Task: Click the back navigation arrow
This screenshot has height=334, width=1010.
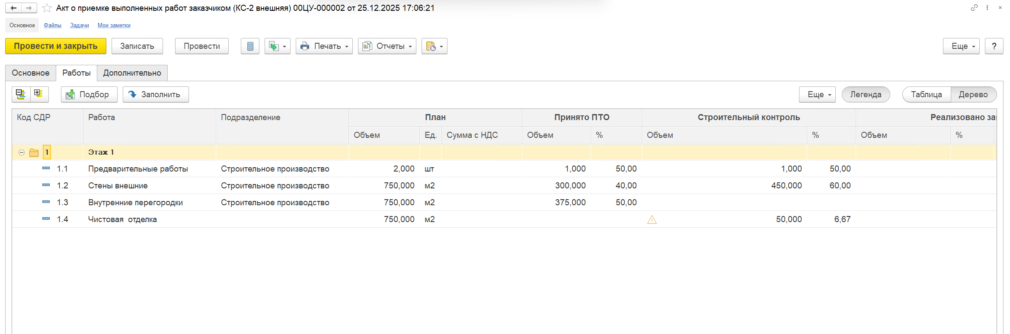Action: click(13, 8)
